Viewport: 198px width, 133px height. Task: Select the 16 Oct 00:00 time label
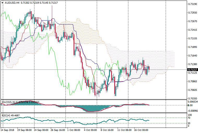[141, 130]
